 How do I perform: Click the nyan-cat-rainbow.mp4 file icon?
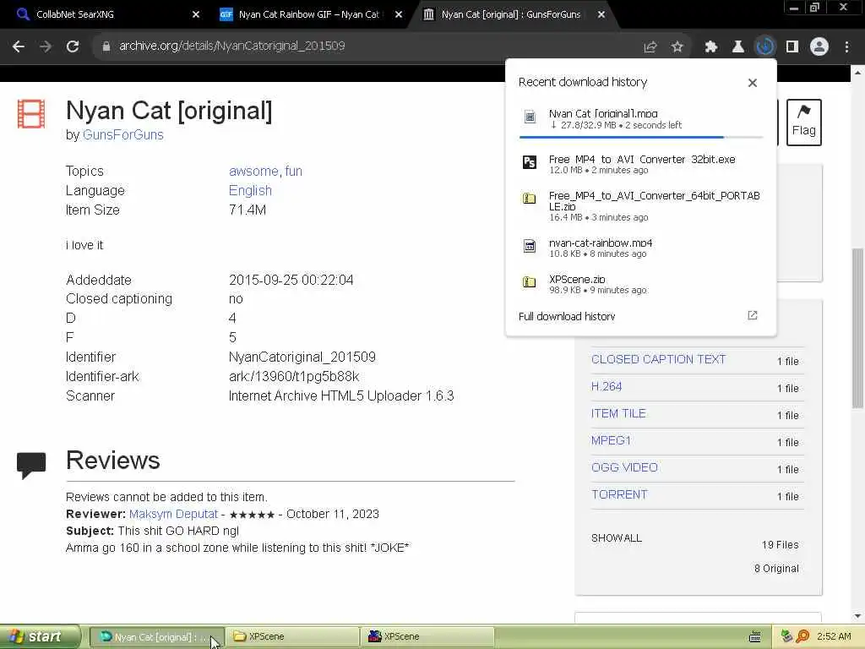tap(530, 246)
